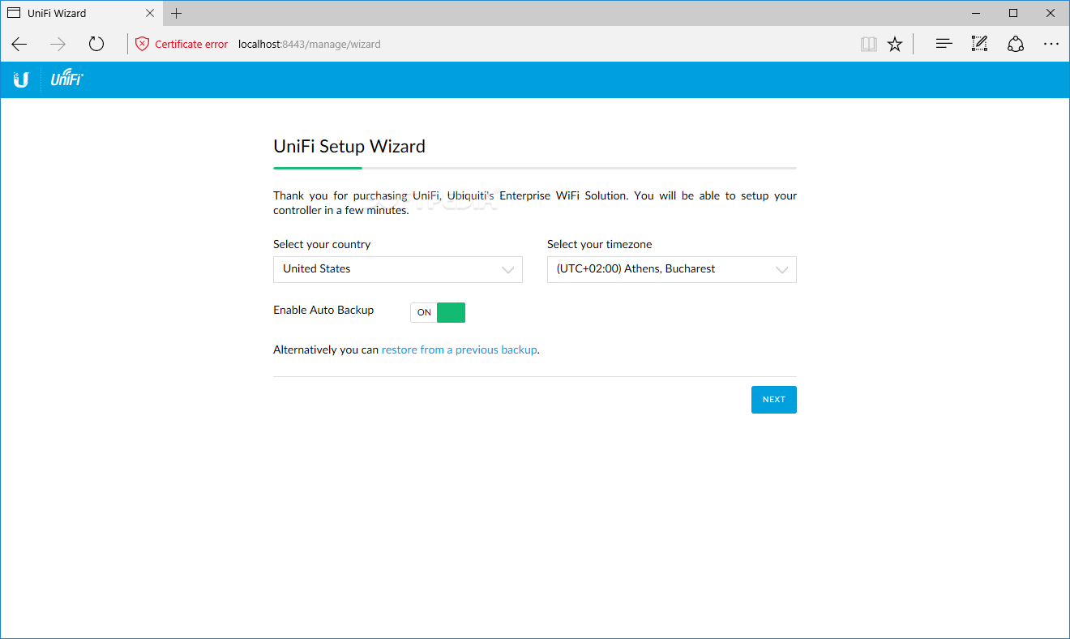This screenshot has width=1070, height=639.
Task: Click the red Certificate error shield icon
Action: tap(142, 44)
